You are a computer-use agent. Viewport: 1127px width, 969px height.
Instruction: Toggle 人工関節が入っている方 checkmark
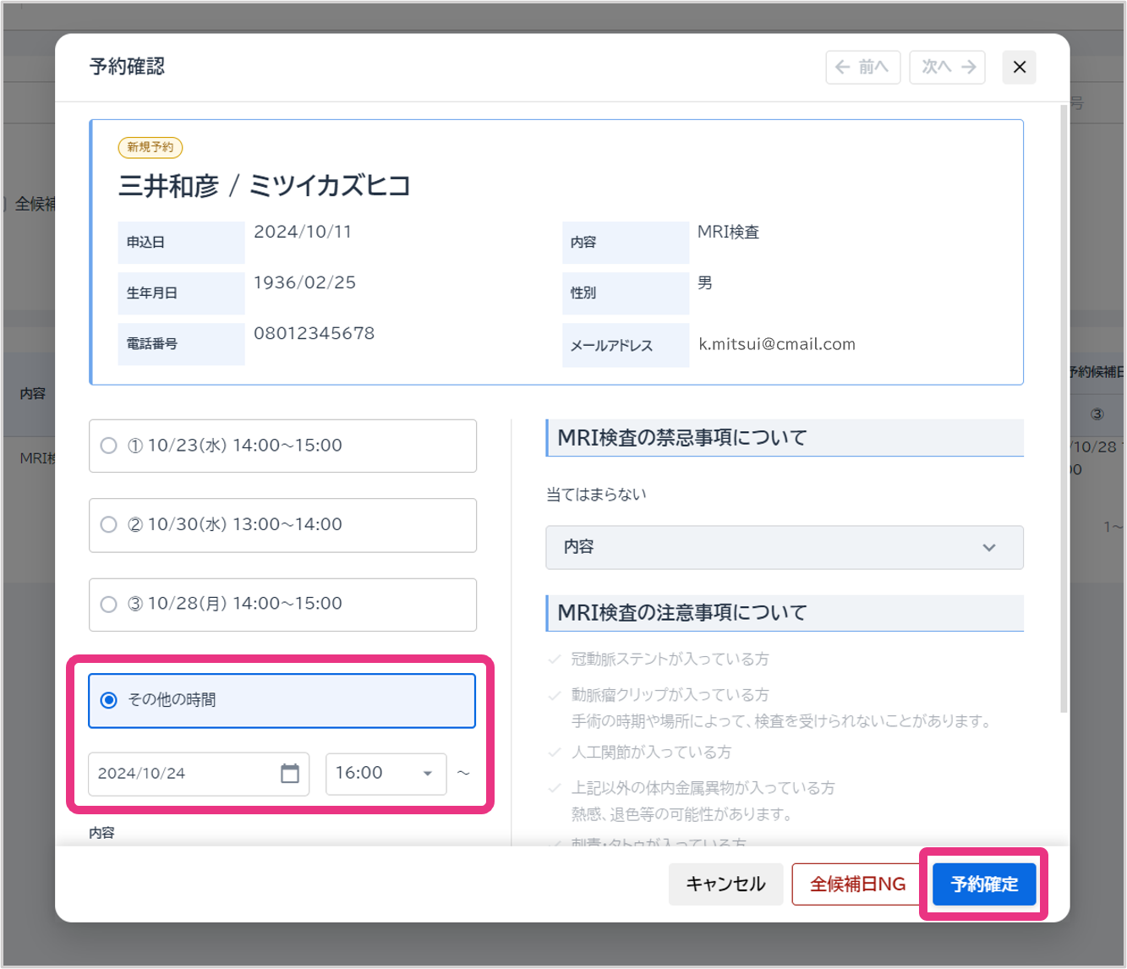[555, 753]
